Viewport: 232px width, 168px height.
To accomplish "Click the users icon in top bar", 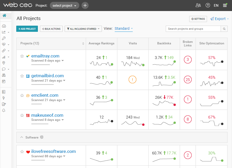I will 198,5.
